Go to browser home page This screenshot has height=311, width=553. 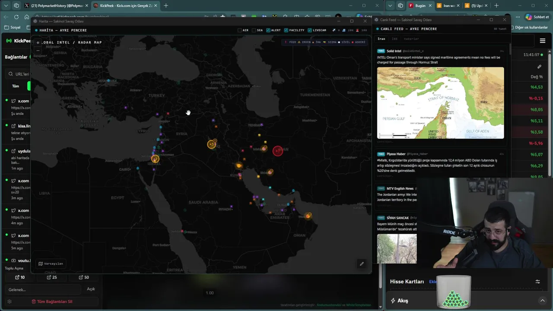point(27,17)
